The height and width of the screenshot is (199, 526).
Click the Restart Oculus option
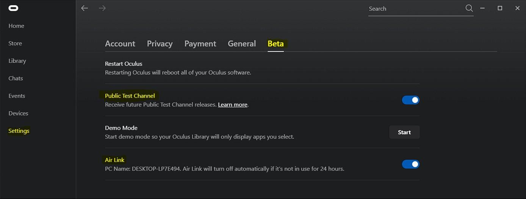(262, 68)
